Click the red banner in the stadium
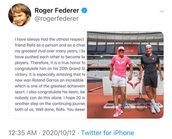172x139 pixels. point(127,50)
